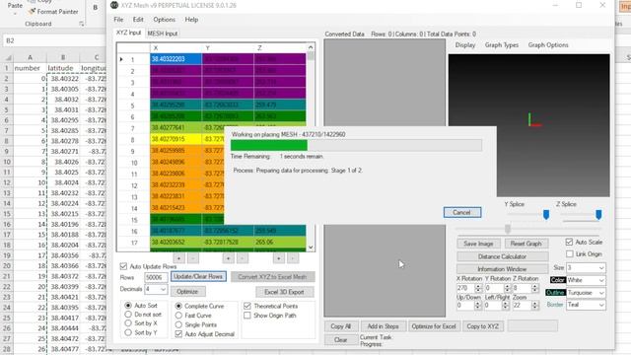Viewport: 631px width, 355px height.
Task: Toggle the Theoretical Points checkbox
Action: [x=247, y=306]
